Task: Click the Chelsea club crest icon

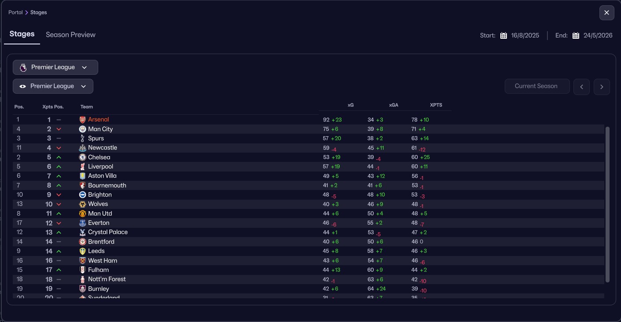Action: tap(82, 157)
